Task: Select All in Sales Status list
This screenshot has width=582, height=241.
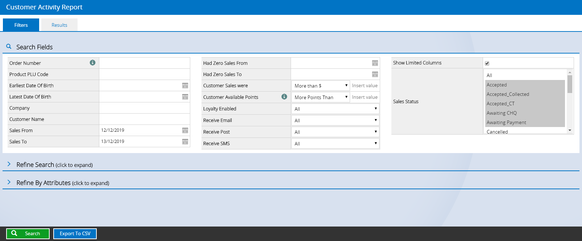Action: click(x=525, y=75)
